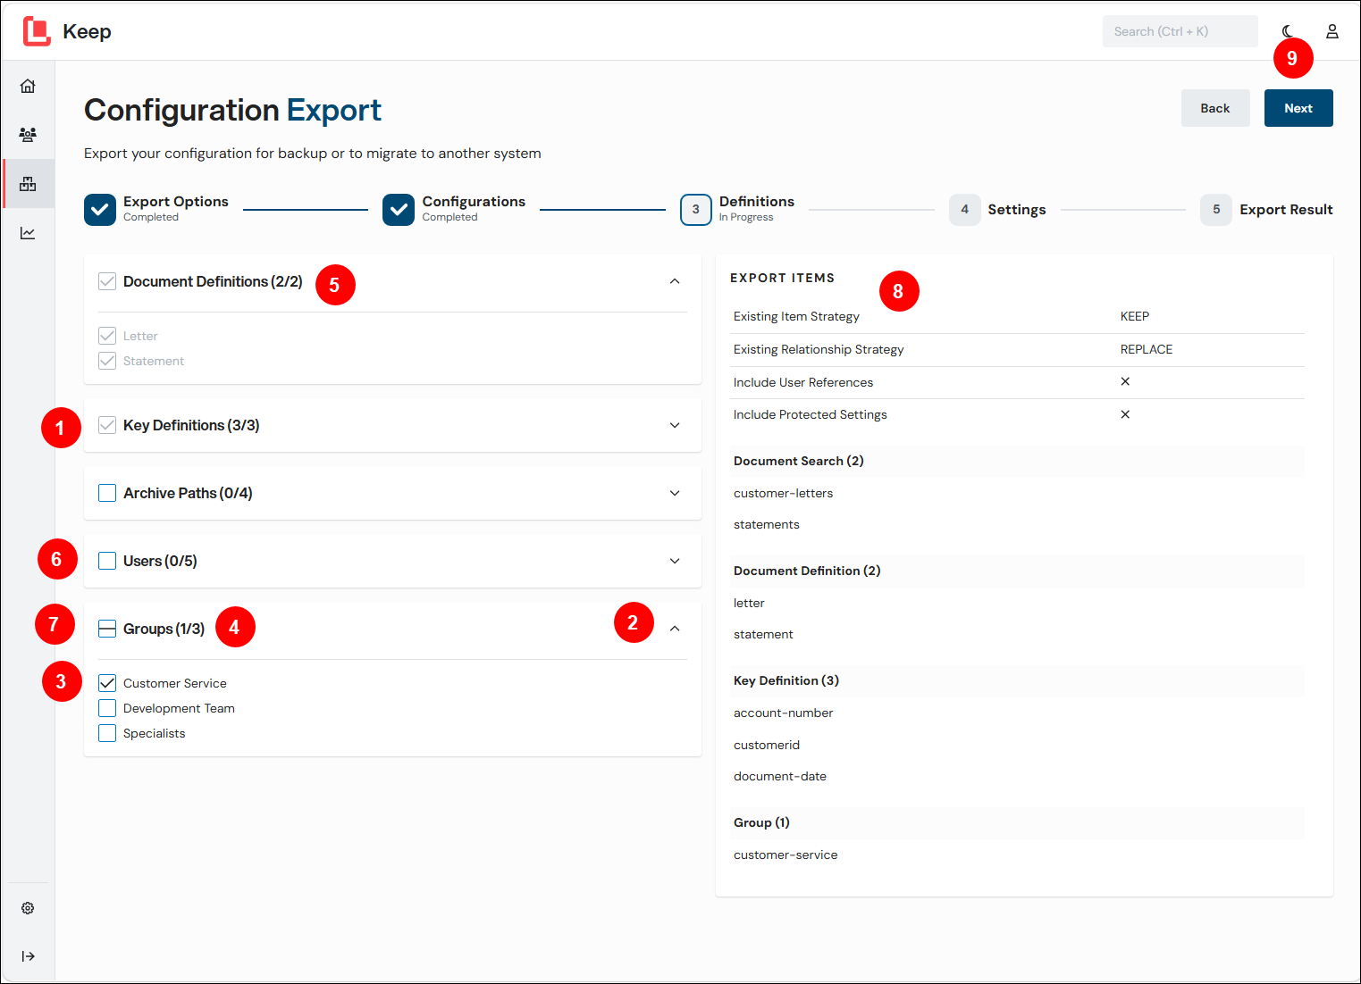Click the Document Definition (2) heading
The width and height of the screenshot is (1361, 984).
click(x=807, y=571)
